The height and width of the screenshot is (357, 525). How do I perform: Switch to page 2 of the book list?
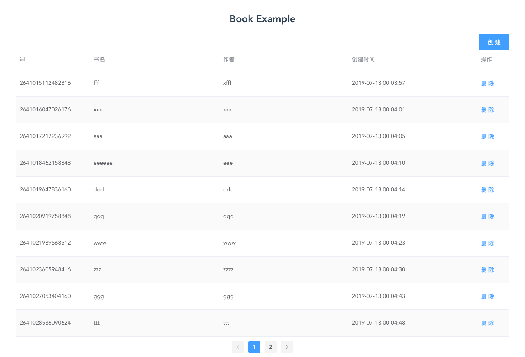pos(270,347)
